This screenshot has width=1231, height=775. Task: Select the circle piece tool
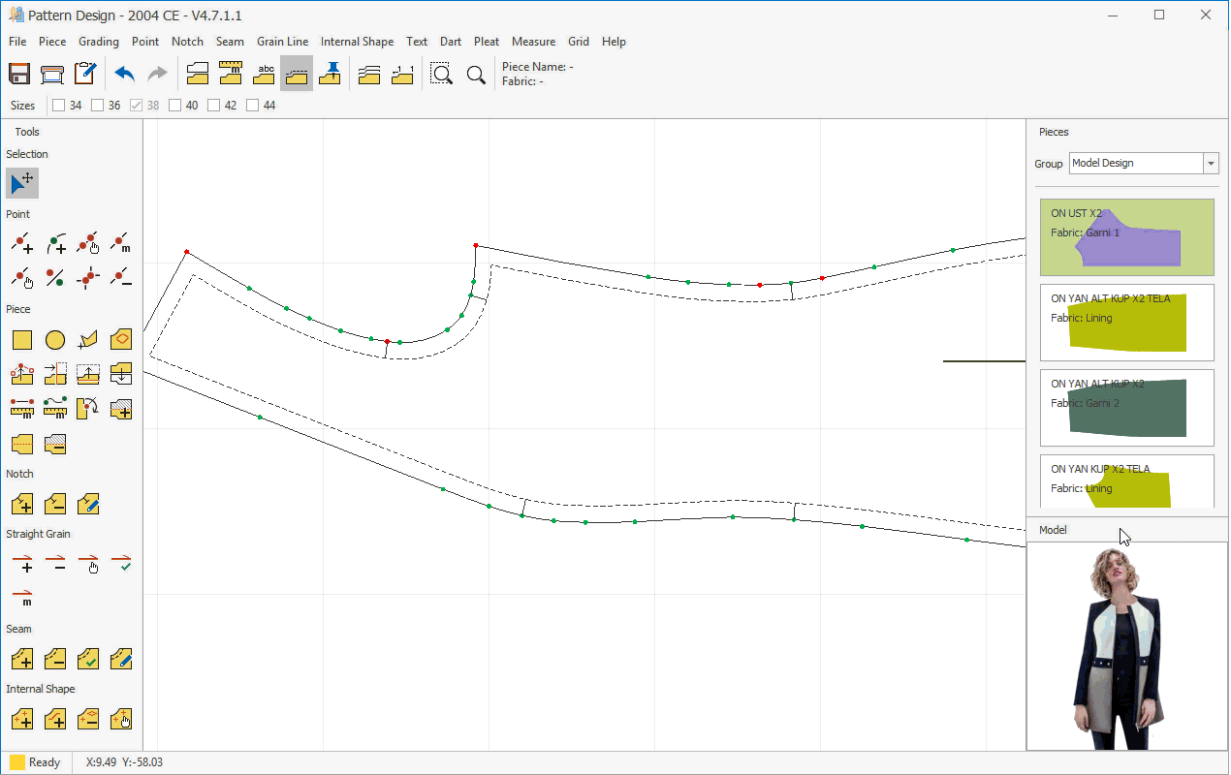tap(55, 340)
